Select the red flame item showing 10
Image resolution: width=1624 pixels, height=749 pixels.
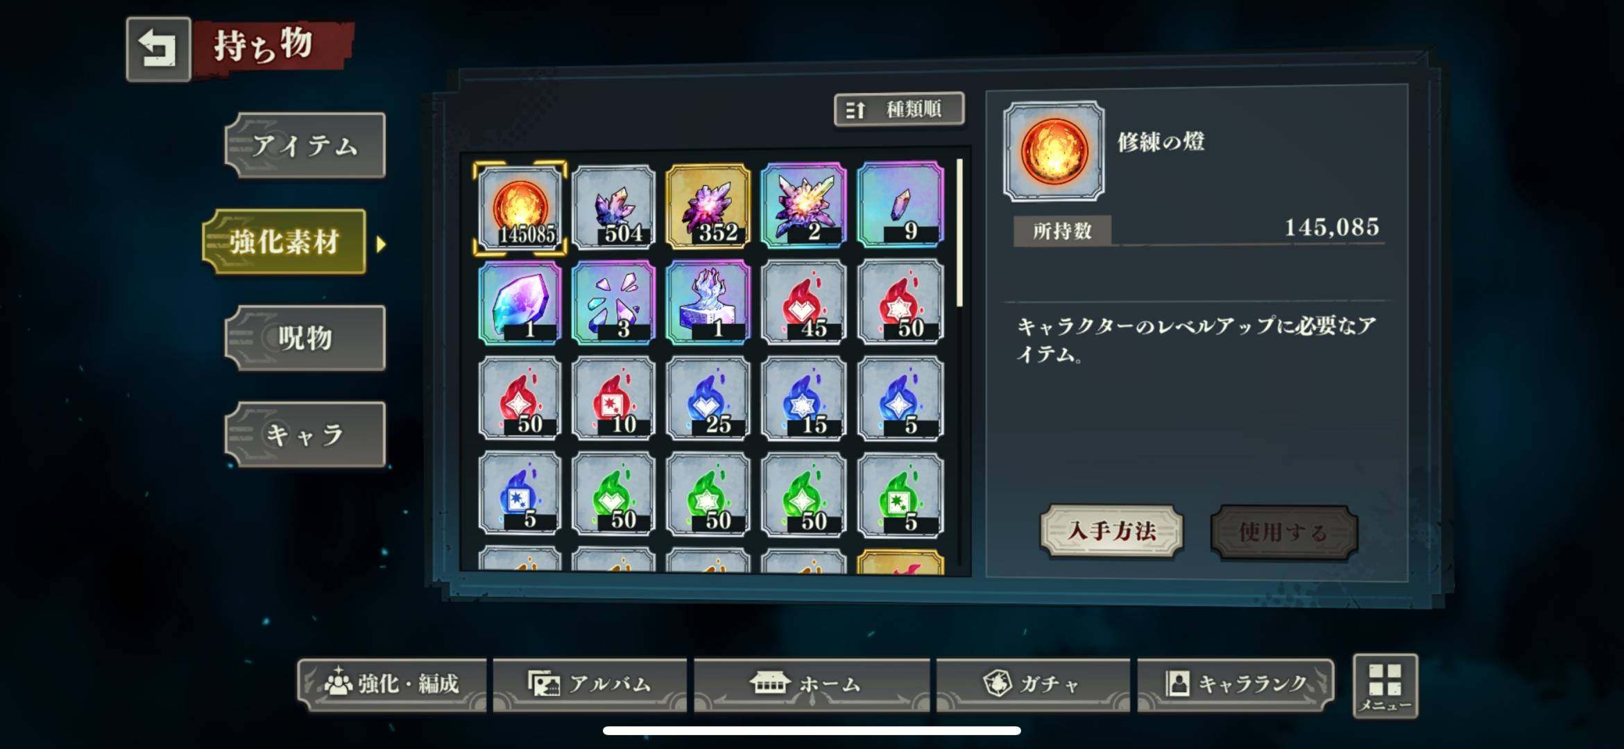pyautogui.click(x=614, y=399)
